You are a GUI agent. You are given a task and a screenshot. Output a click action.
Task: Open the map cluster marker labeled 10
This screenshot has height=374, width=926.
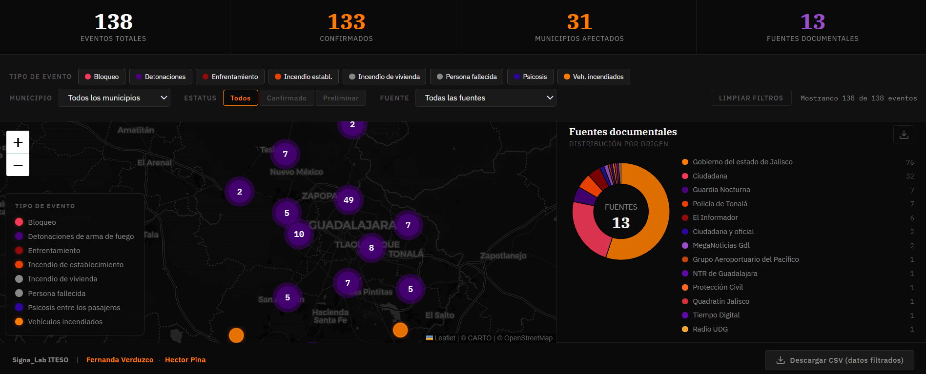tap(299, 234)
